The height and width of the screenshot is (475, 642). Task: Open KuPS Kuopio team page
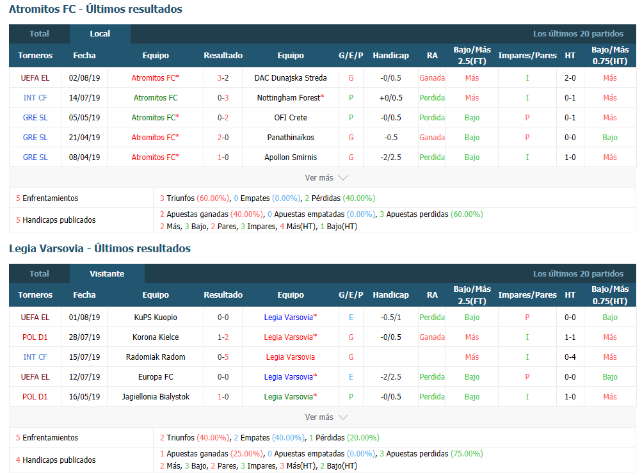click(x=156, y=318)
